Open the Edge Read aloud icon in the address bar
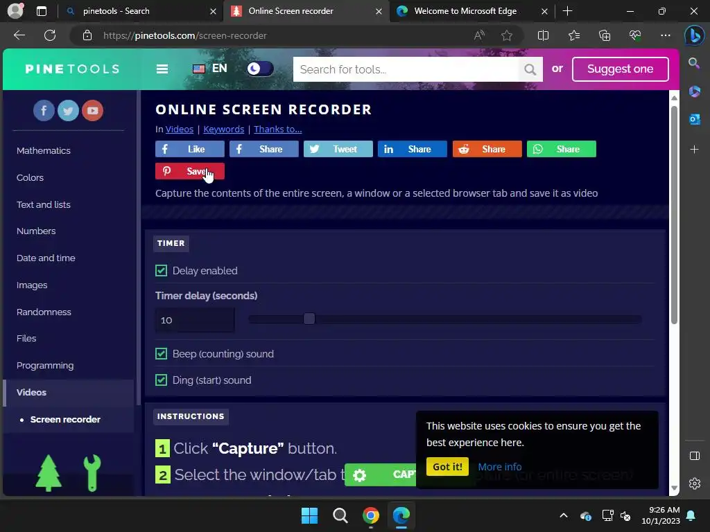 click(x=479, y=35)
